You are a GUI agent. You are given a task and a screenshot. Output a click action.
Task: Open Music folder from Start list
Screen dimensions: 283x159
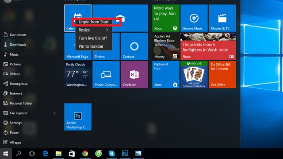(x=11, y=54)
